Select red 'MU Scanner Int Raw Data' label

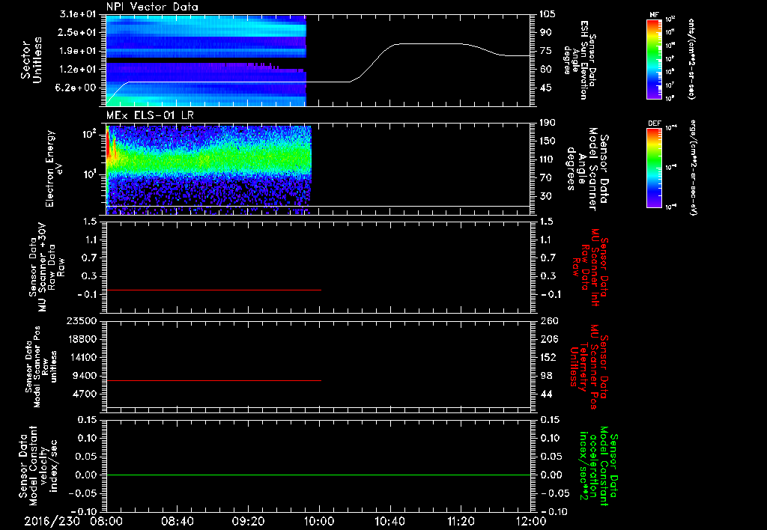pyautogui.click(x=590, y=267)
